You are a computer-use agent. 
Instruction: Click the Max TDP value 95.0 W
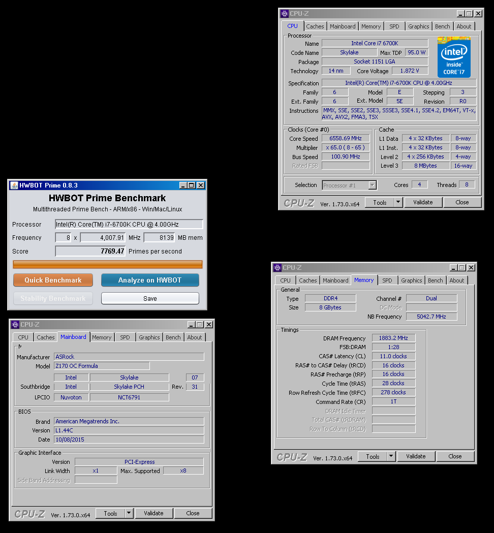(x=416, y=52)
